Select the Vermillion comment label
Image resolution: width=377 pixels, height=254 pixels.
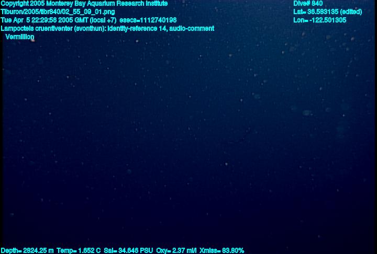20,37
